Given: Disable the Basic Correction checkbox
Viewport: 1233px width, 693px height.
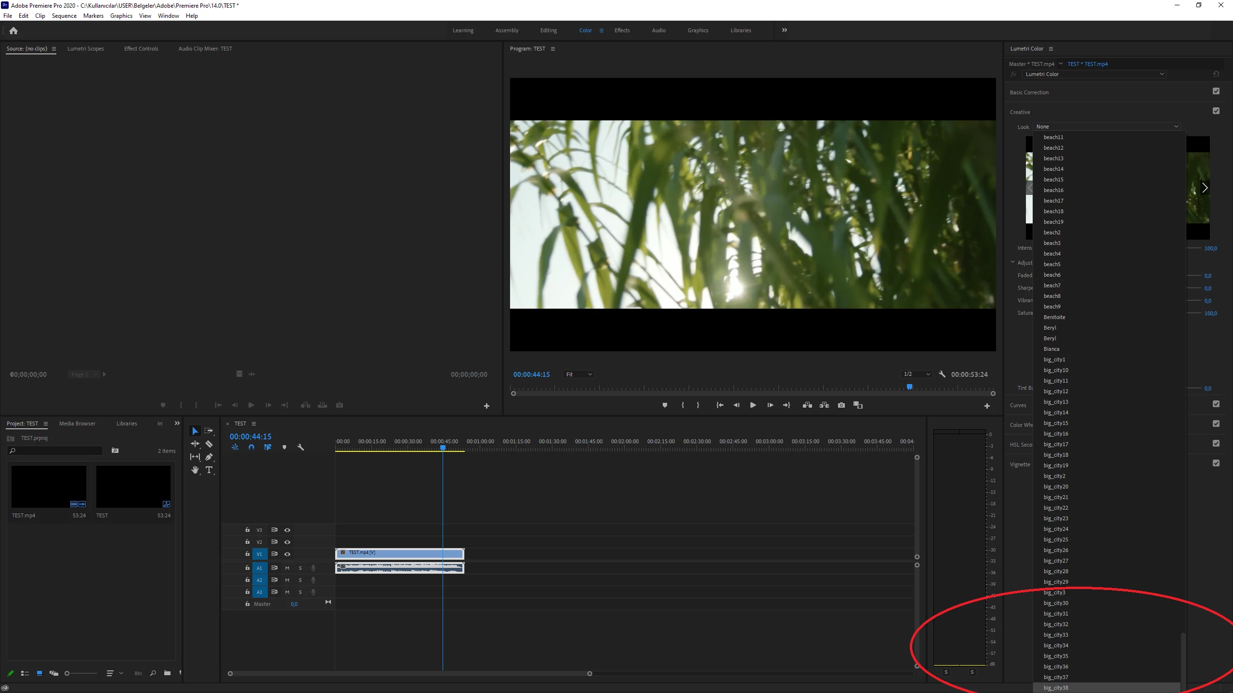Looking at the screenshot, I should point(1216,91).
